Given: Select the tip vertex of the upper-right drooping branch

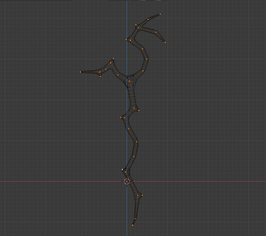Looking at the screenshot, I should (x=165, y=42).
